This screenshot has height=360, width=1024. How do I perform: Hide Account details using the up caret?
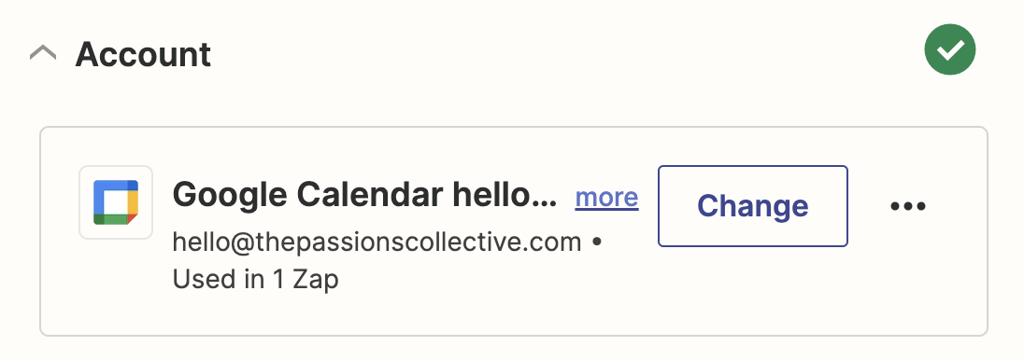[x=43, y=53]
